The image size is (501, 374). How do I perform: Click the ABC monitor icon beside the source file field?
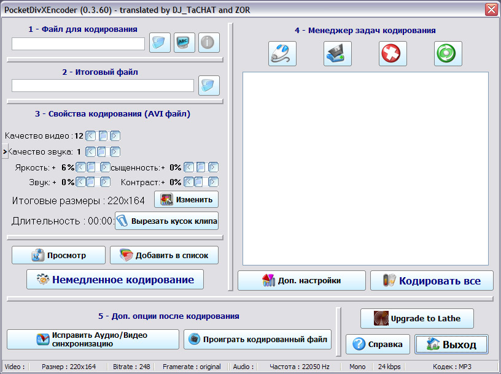click(x=184, y=42)
